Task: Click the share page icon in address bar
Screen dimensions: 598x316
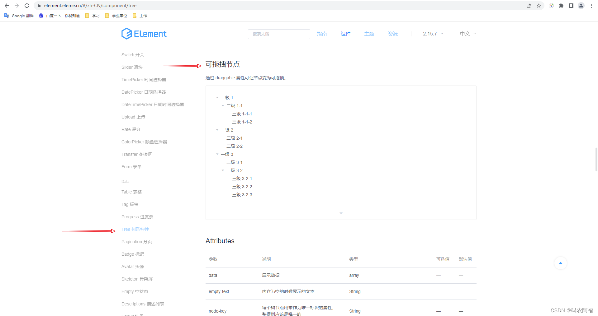Action: click(529, 6)
